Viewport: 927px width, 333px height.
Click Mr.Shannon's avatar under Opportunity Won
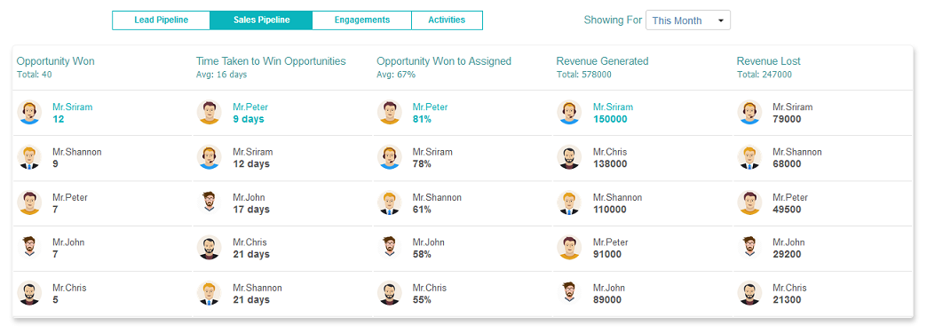[29, 157]
